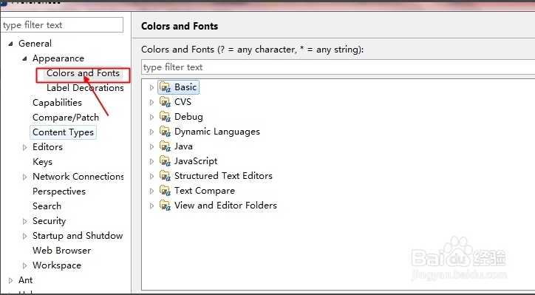Collapse the General tree node
This screenshot has width=535, height=295.
point(11,44)
